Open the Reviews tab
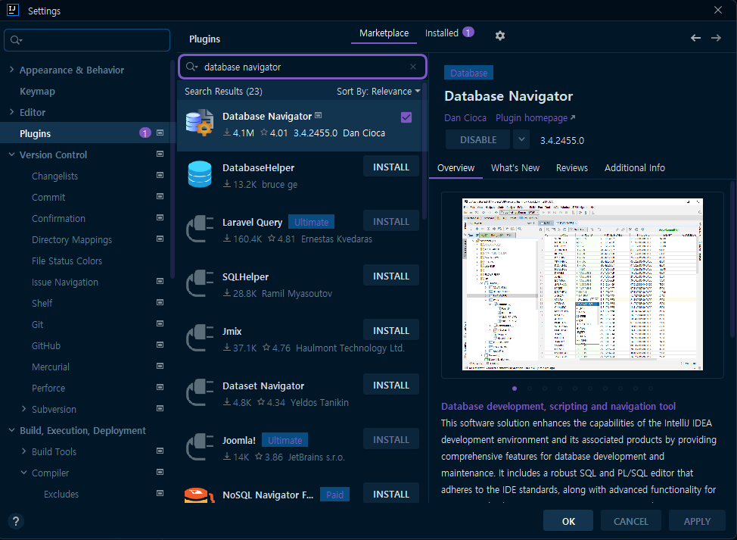 click(571, 168)
